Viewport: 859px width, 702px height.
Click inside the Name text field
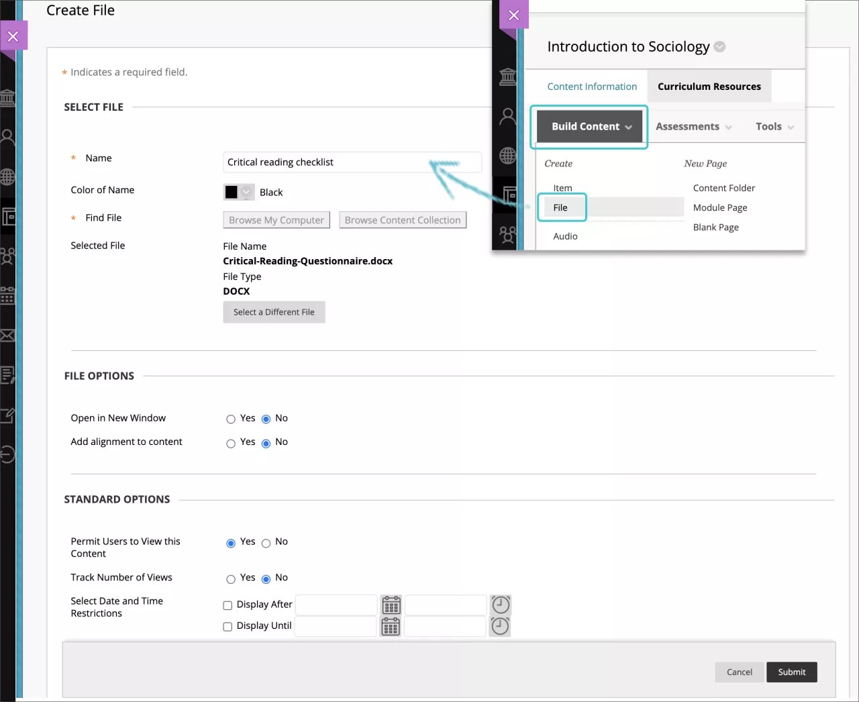(352, 162)
